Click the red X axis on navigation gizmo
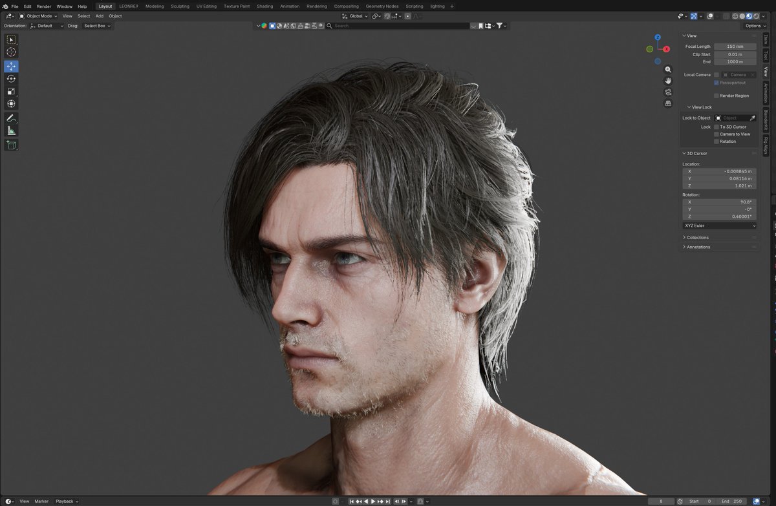 (666, 49)
